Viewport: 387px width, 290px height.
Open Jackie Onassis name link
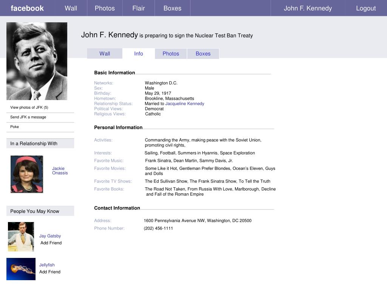click(60, 171)
